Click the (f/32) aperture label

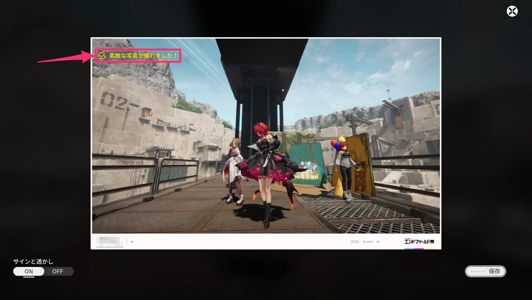click(355, 241)
